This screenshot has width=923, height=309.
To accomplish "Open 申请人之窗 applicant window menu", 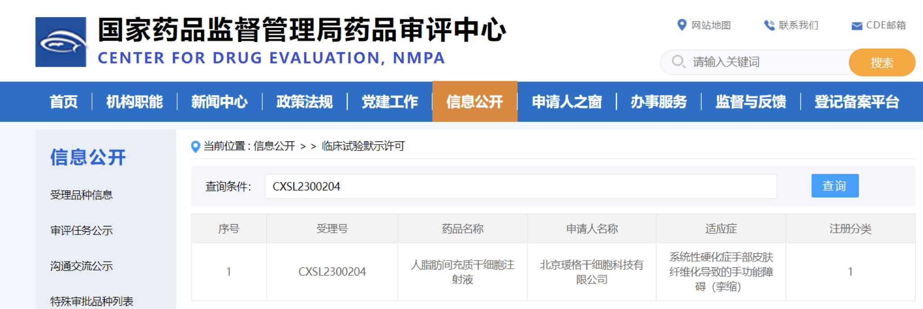I will (567, 102).
